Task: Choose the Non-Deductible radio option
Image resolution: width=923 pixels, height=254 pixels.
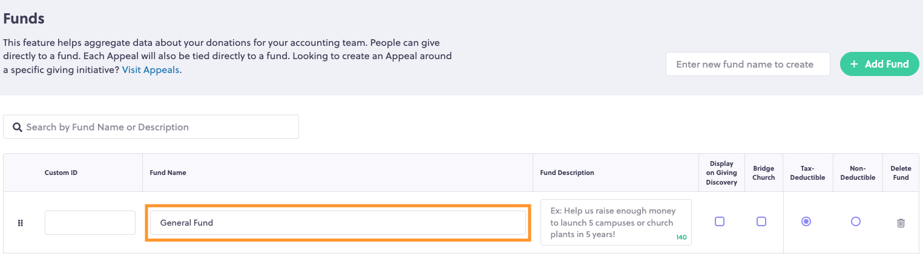Action: (x=856, y=221)
